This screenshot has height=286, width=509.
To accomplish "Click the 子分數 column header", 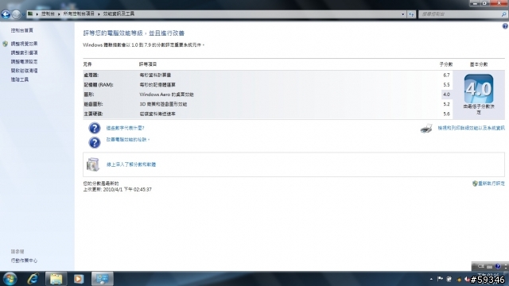I will 446,64.
